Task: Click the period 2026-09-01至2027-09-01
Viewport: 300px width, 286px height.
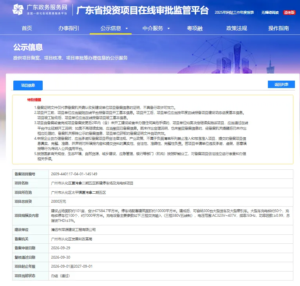Action: pos(72,266)
